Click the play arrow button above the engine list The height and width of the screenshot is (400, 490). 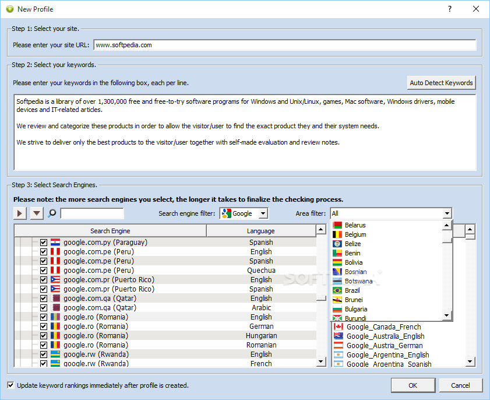pyautogui.click(x=20, y=213)
